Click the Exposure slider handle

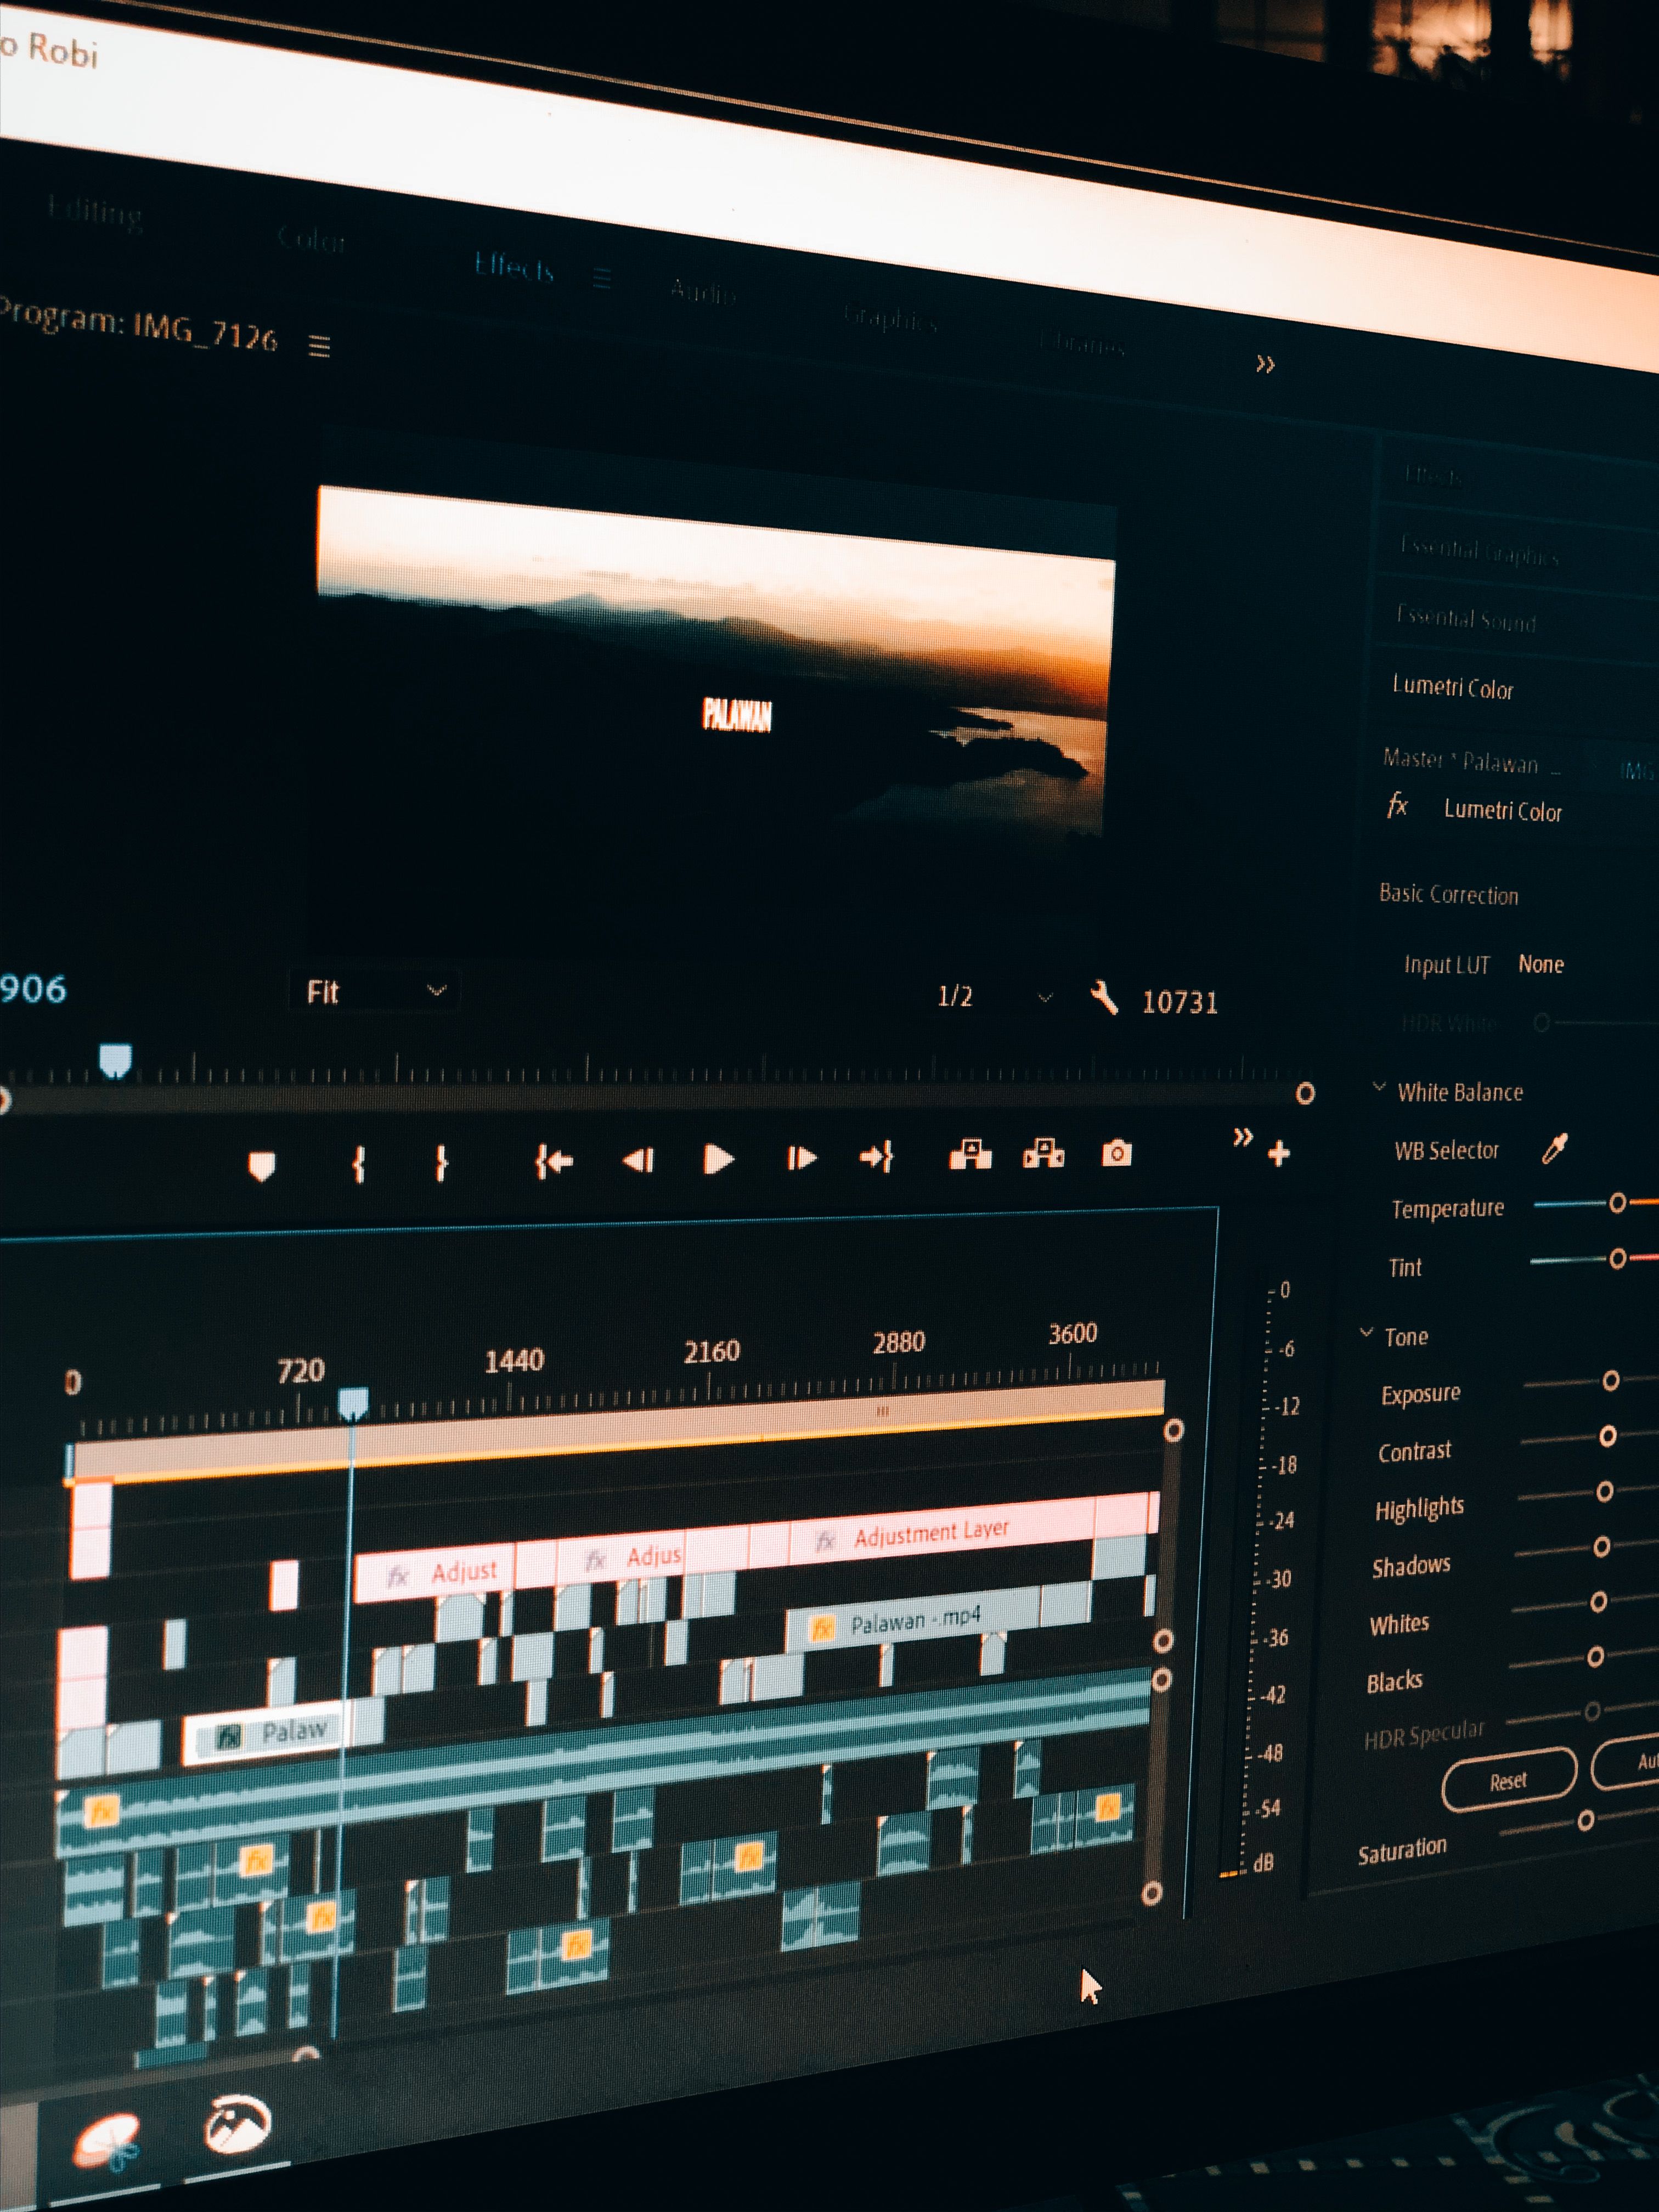[x=1610, y=1380]
